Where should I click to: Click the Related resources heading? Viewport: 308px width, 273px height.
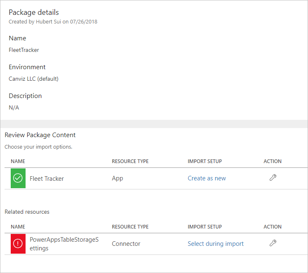27,212
